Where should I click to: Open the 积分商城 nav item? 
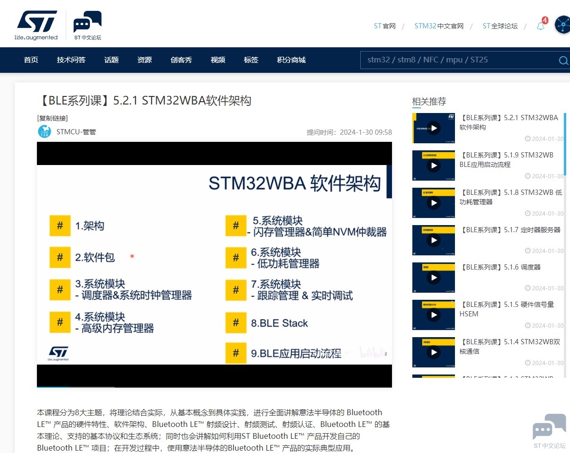pyautogui.click(x=291, y=60)
